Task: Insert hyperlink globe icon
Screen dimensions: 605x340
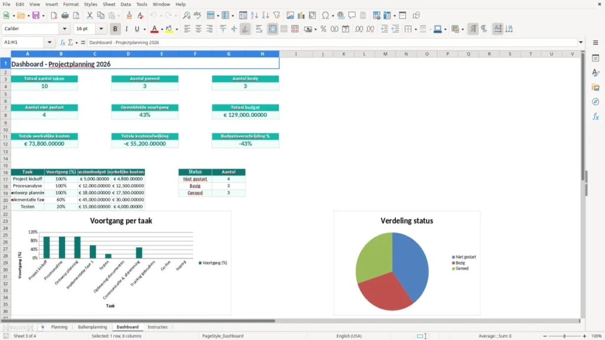Action: 341,15
